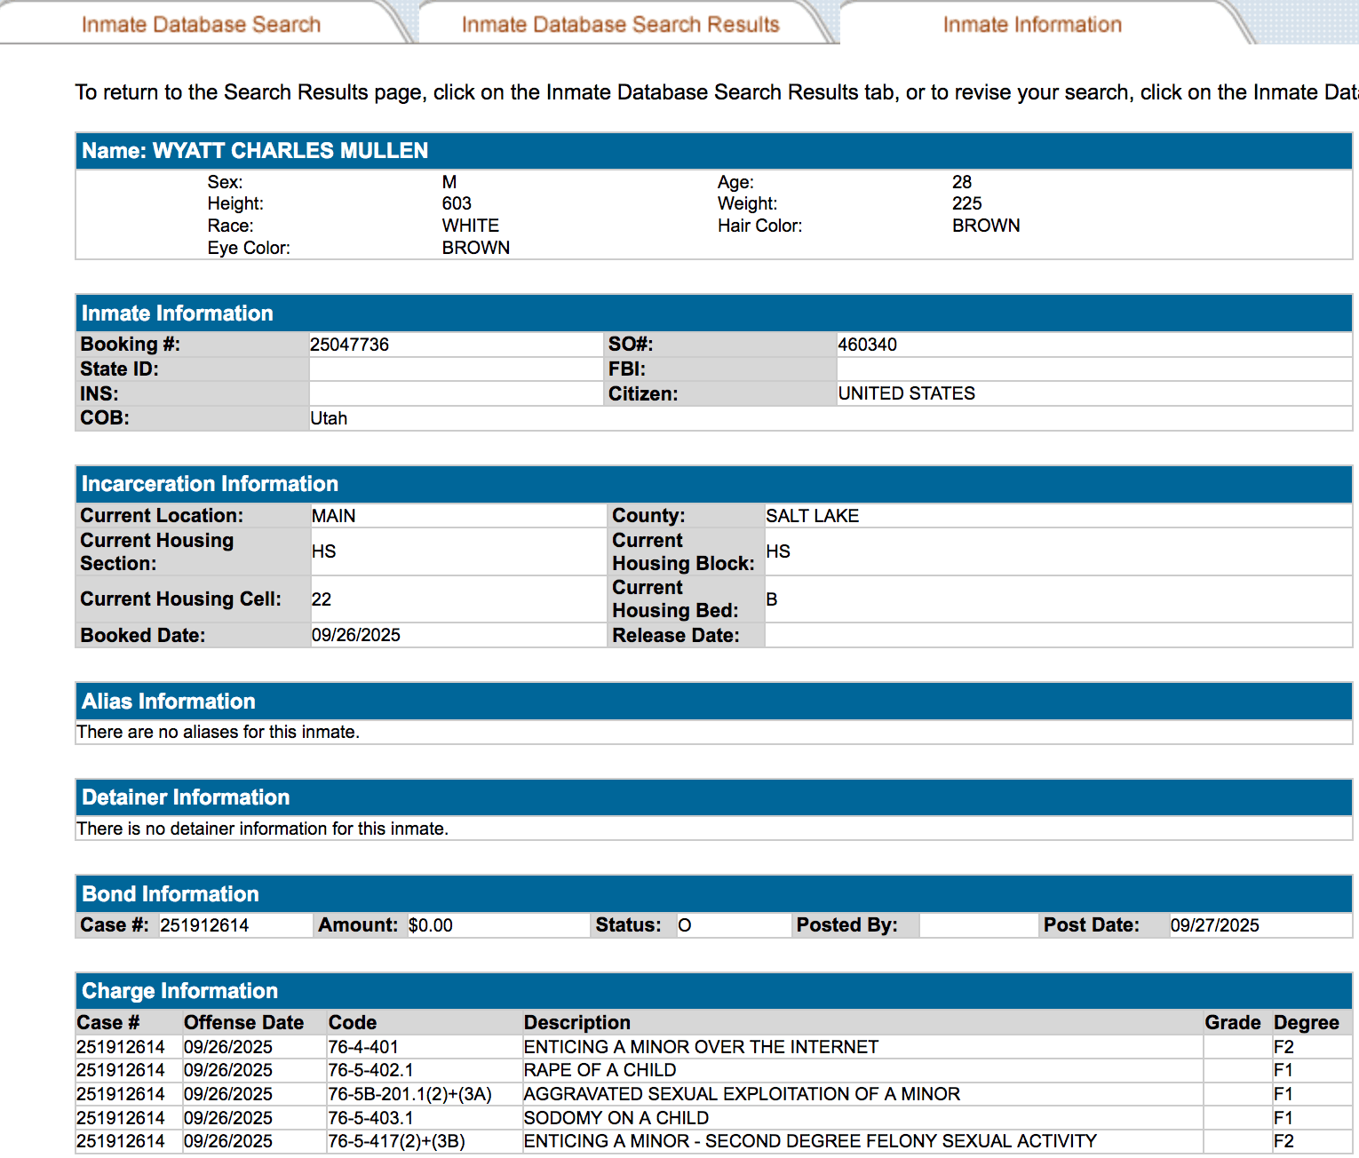Select the Inmate Information tab
Viewport: 1359px width, 1158px height.
[1032, 24]
